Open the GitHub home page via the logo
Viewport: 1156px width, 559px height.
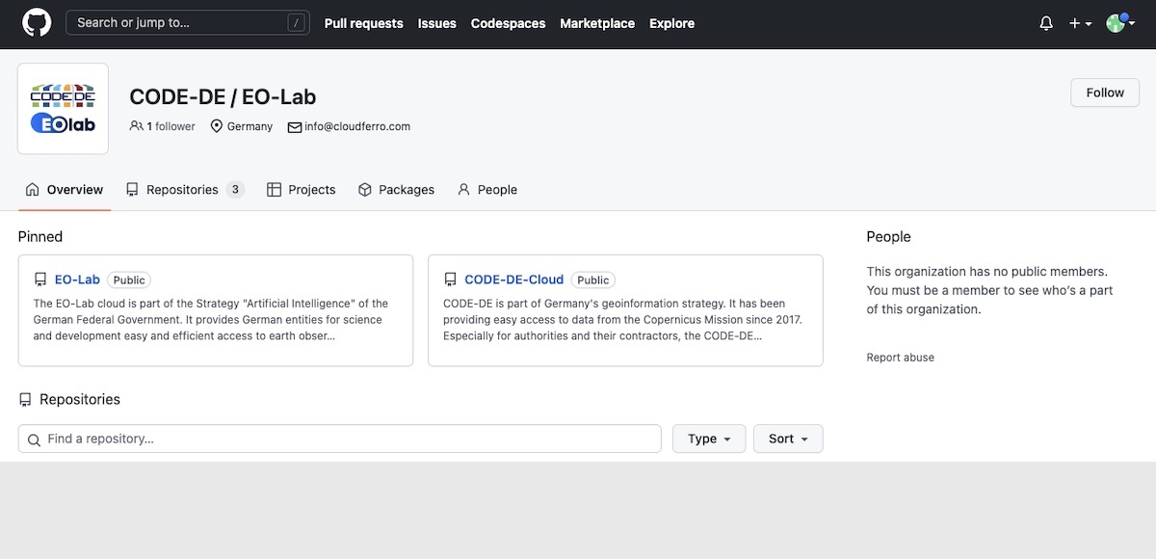36,22
